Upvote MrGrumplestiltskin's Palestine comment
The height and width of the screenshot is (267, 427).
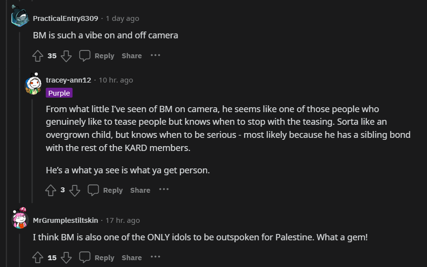(x=38, y=258)
